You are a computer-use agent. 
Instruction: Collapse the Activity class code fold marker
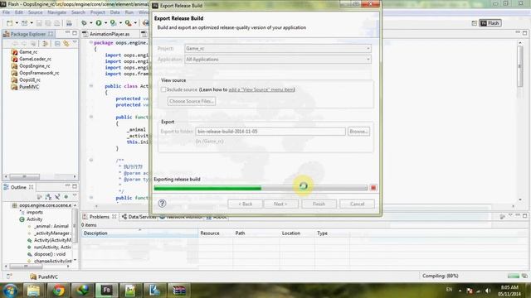pos(91,86)
